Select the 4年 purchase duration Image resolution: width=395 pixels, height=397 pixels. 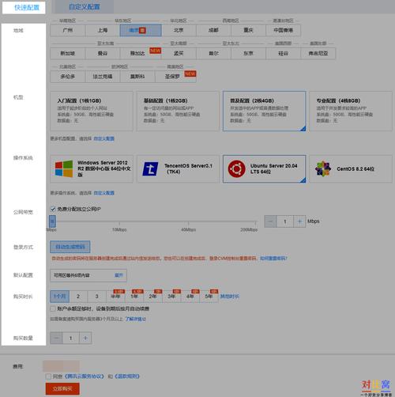tap(190, 297)
